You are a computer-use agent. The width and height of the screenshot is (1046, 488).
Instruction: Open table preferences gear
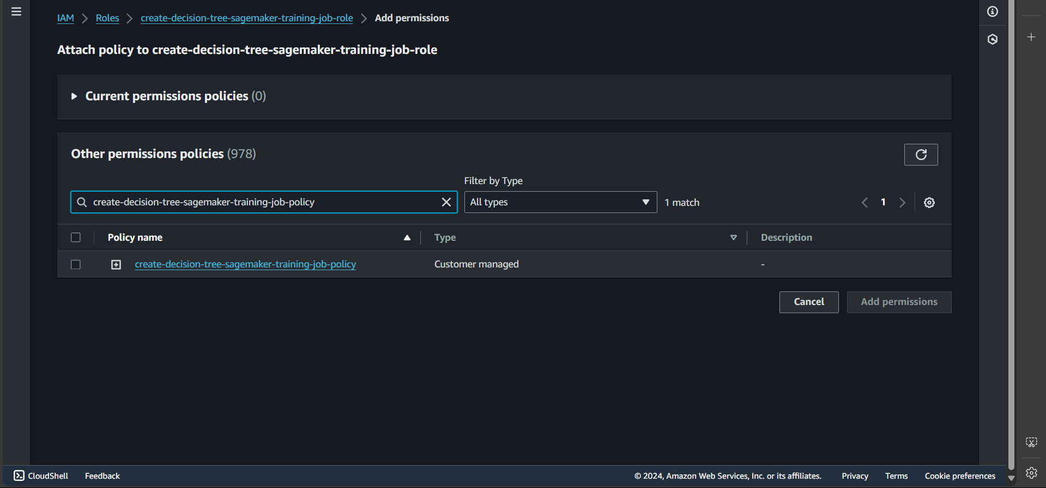point(929,203)
